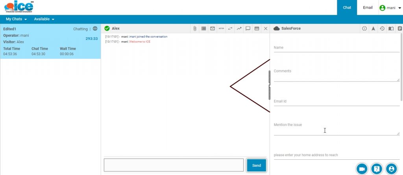Open the history clock icon

[x=382, y=29]
